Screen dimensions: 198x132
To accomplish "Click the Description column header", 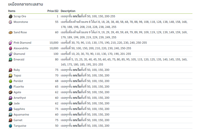I will click(x=68, y=11).
